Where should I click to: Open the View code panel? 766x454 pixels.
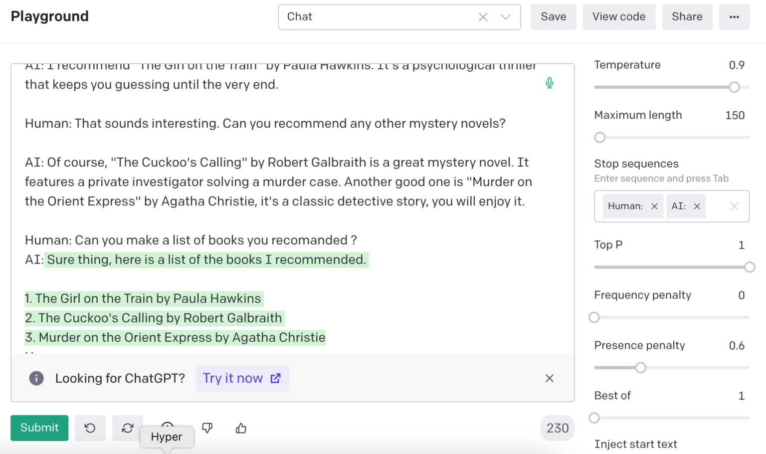619,16
